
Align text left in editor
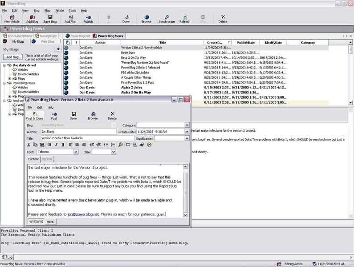click(x=71, y=145)
